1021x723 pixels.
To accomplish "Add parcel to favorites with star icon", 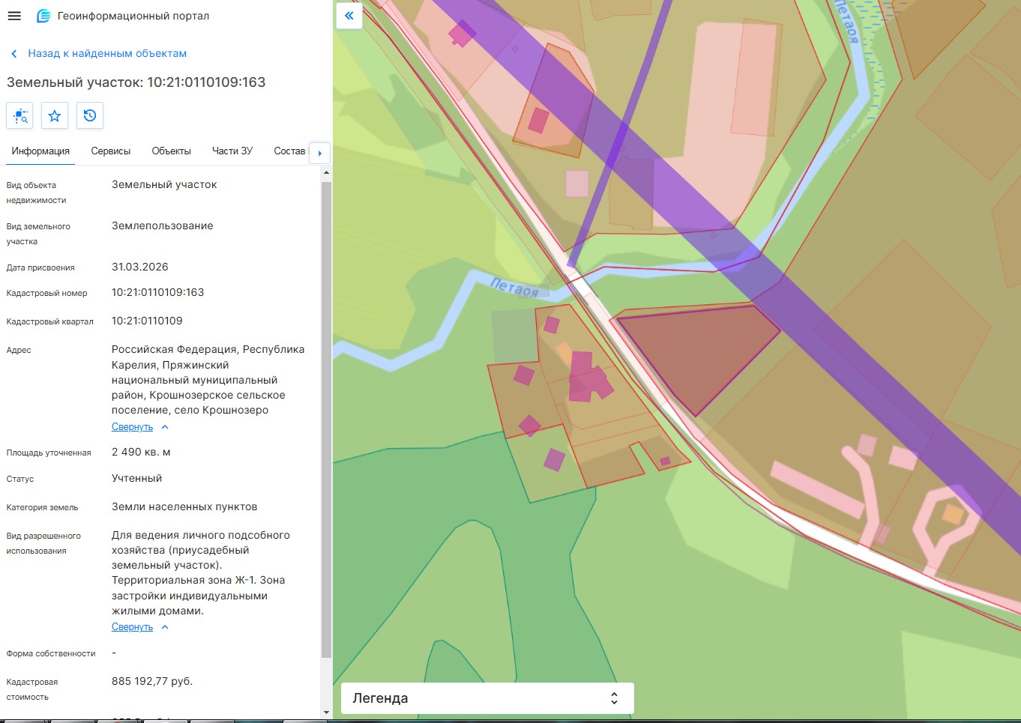I will [x=55, y=115].
